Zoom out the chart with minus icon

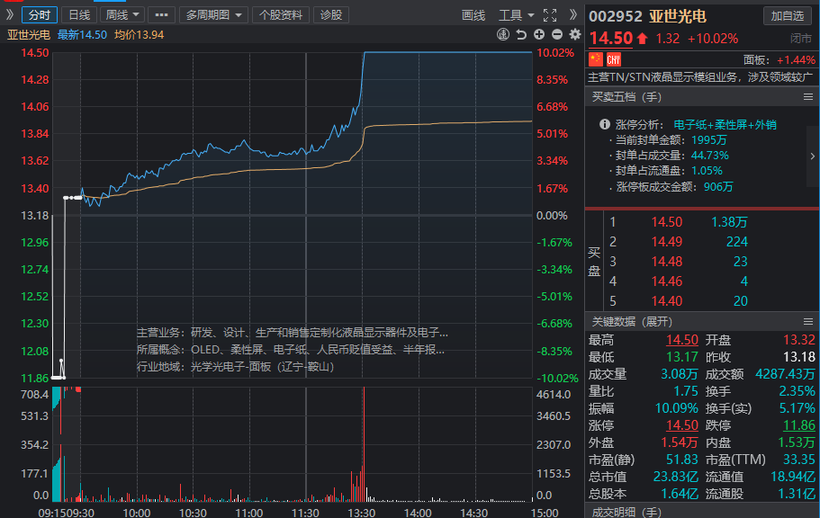tap(557, 34)
